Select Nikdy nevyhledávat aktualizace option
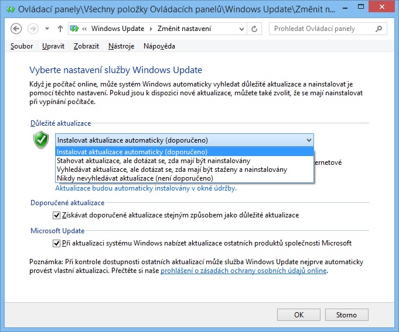This screenshot has height=332, width=399. pos(185,178)
